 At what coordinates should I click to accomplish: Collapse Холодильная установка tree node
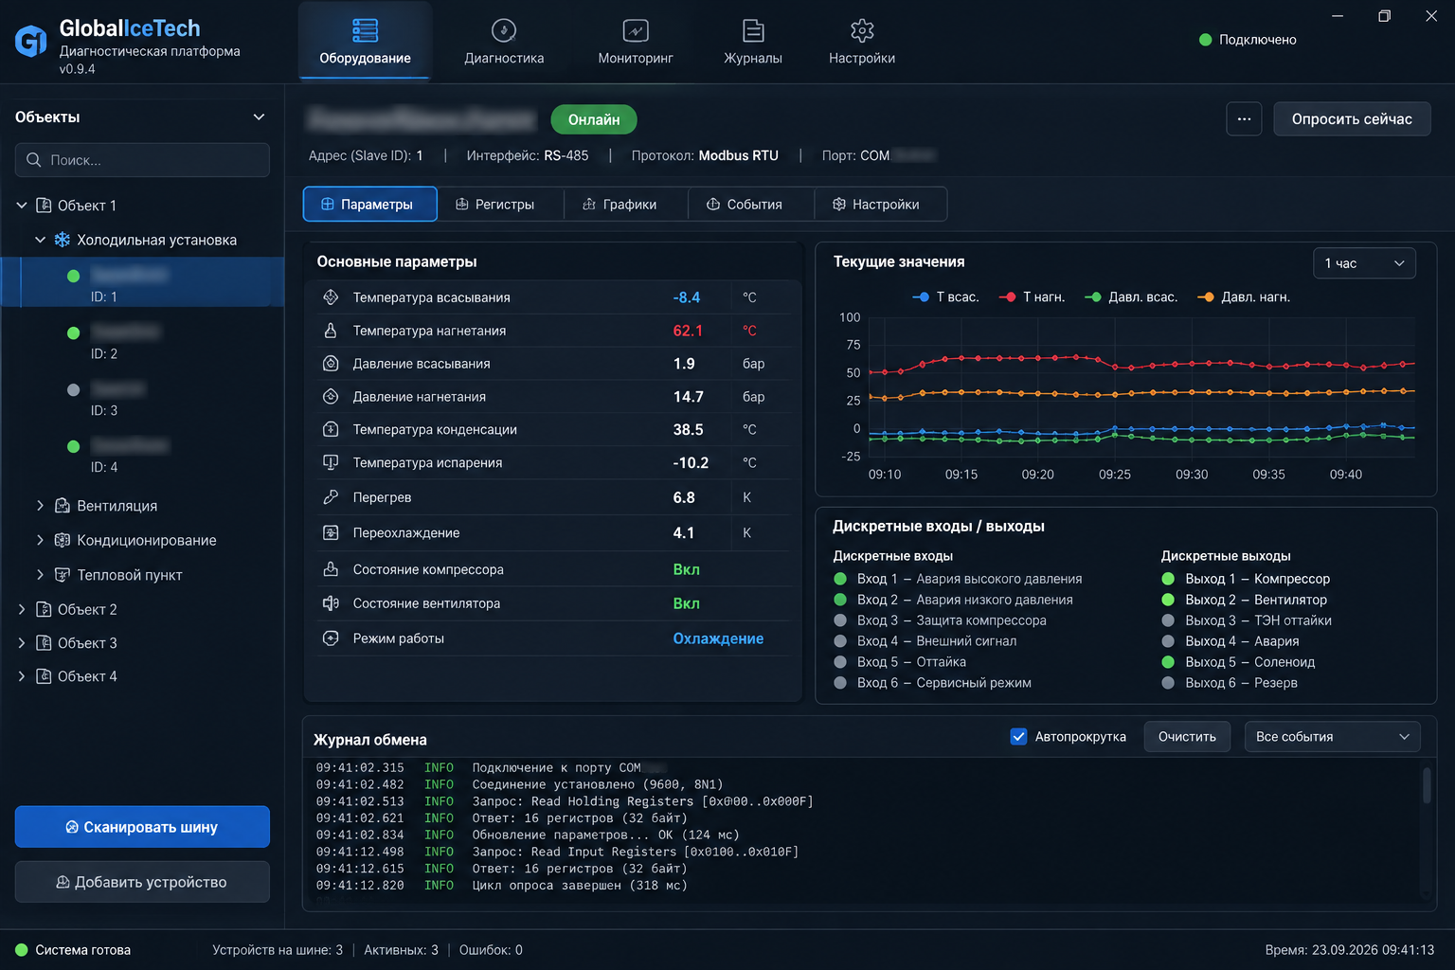40,240
